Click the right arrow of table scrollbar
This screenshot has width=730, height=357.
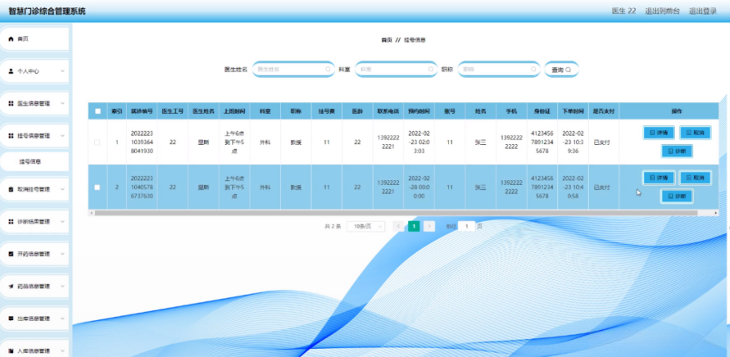pyautogui.click(x=716, y=213)
